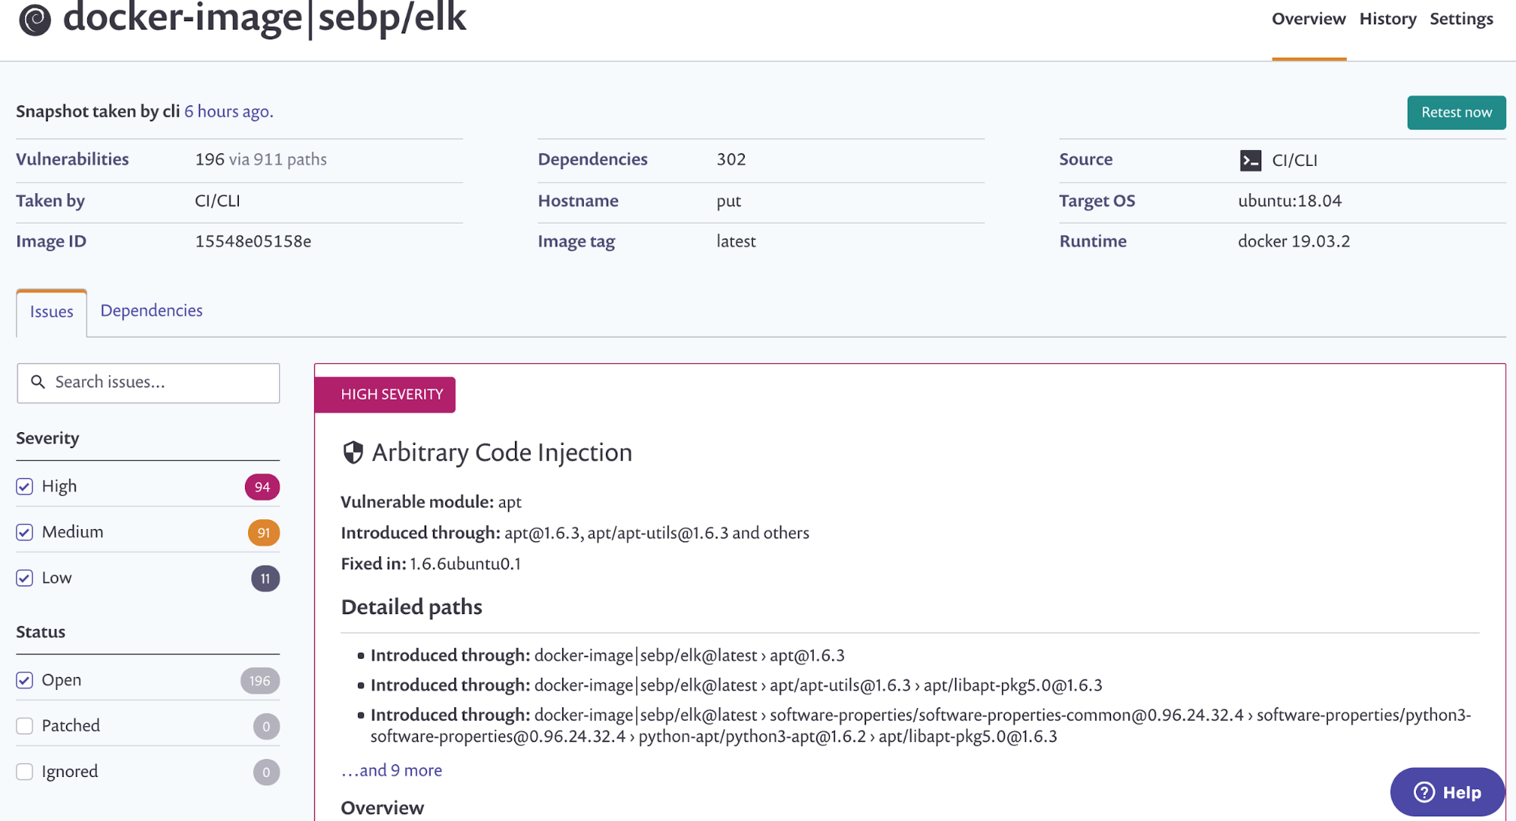Click the Low count badge 11
This screenshot has height=821, width=1516.
pos(265,579)
